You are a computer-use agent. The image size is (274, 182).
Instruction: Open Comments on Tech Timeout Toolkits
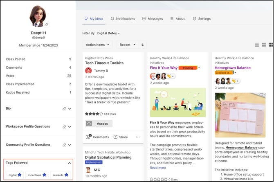point(97,137)
